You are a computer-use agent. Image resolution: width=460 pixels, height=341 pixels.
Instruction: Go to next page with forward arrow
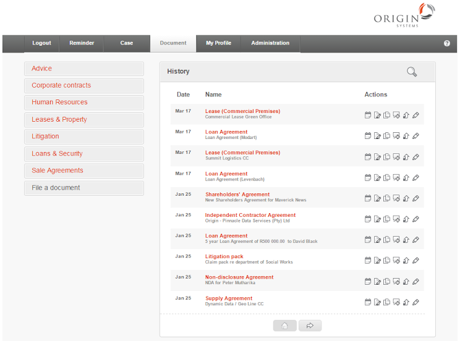point(310,326)
